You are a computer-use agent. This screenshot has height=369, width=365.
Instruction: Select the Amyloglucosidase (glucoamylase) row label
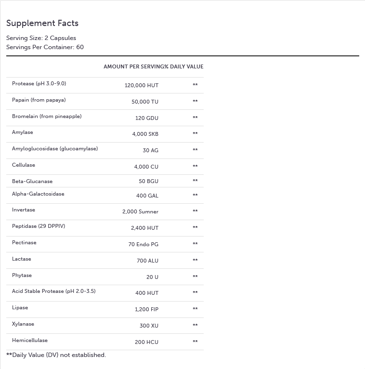[55, 149]
